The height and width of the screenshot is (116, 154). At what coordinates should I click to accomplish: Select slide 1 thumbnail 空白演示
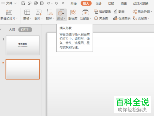point(23,45)
